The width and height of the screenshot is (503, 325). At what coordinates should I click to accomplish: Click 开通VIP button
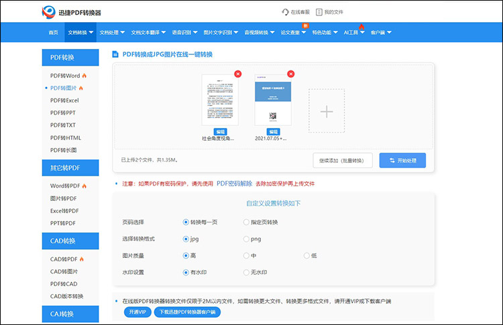coord(137,312)
